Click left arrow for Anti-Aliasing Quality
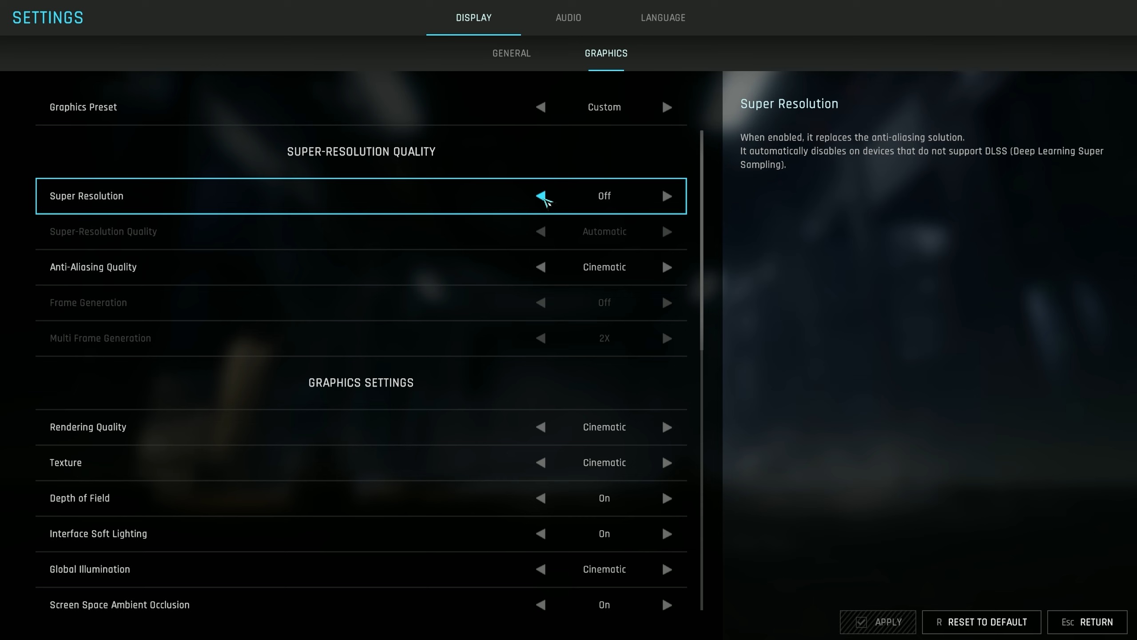The height and width of the screenshot is (640, 1137). tap(541, 267)
